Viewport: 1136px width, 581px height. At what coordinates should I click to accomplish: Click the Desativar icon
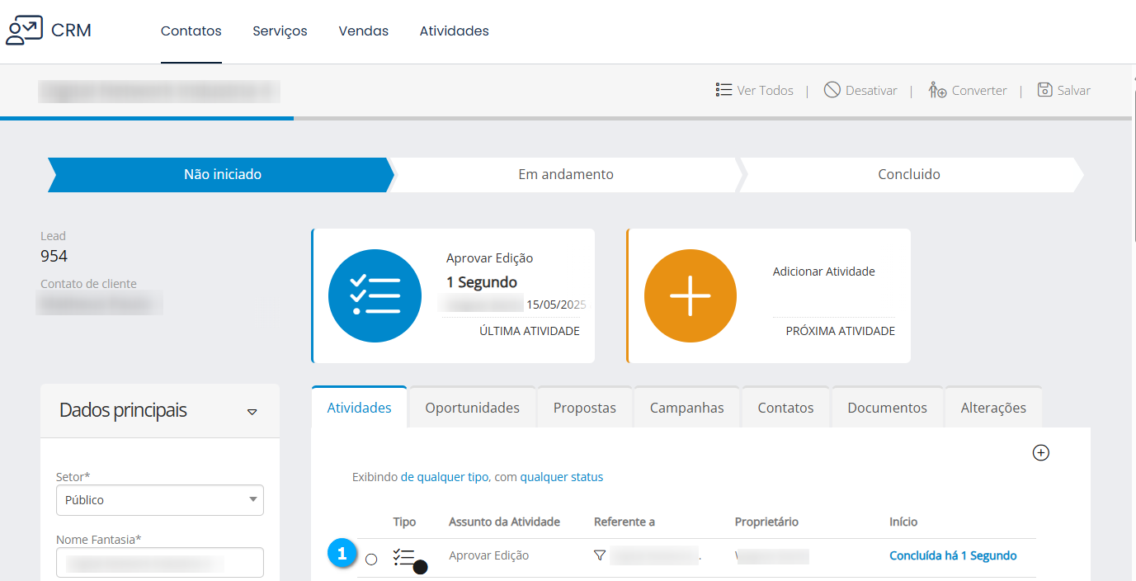pos(832,90)
